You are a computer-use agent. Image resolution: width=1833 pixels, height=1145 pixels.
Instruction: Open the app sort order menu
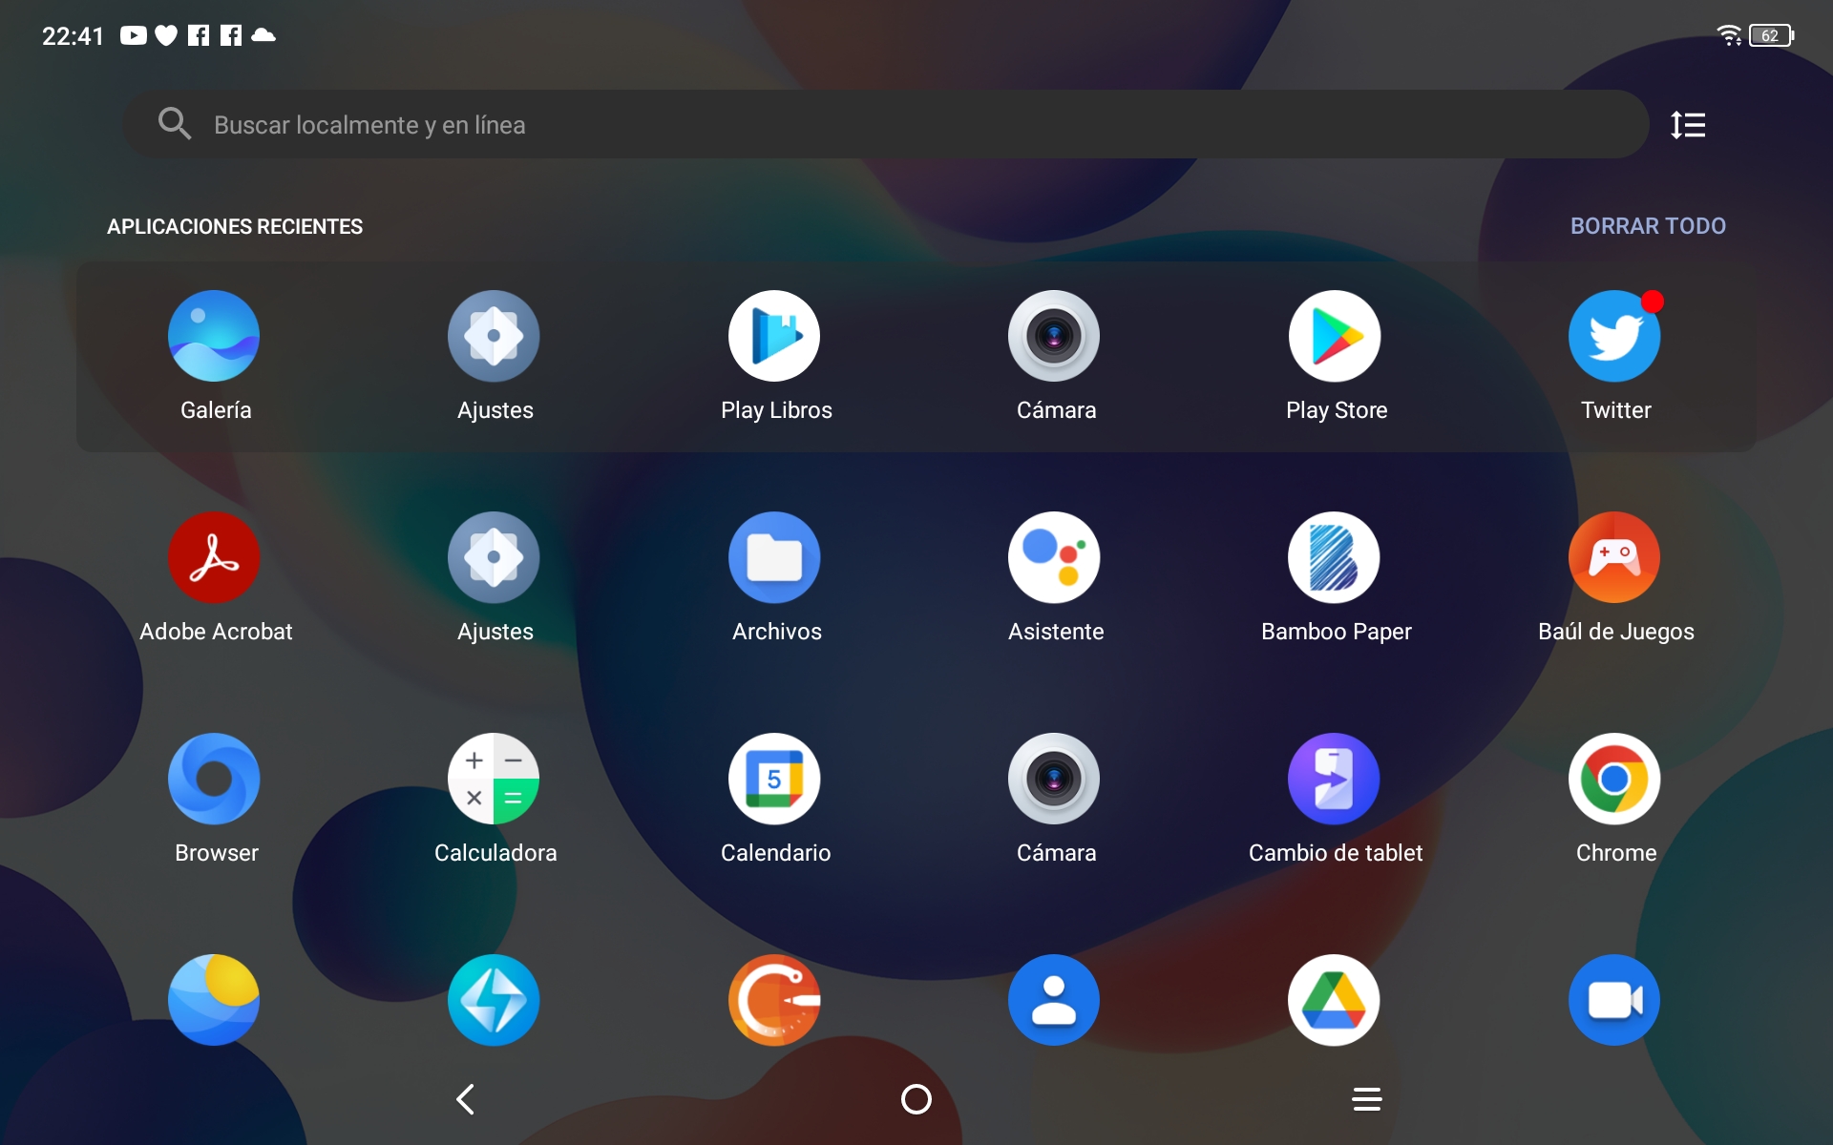click(x=1688, y=125)
